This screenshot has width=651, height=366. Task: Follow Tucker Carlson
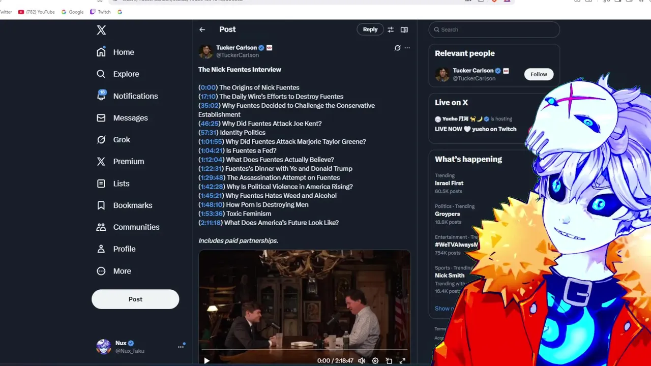539,74
